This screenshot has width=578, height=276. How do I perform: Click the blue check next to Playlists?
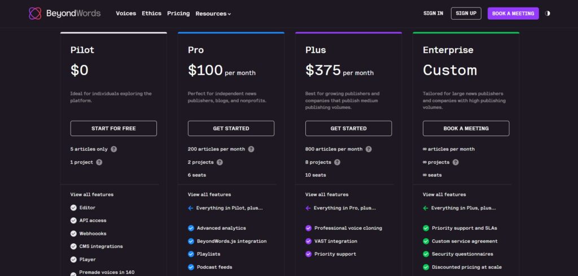(x=191, y=254)
